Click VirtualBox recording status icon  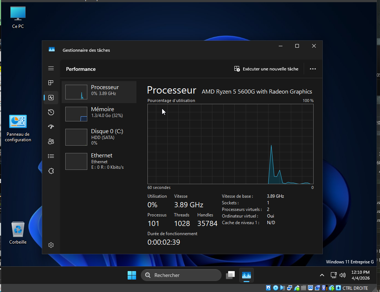click(317, 288)
